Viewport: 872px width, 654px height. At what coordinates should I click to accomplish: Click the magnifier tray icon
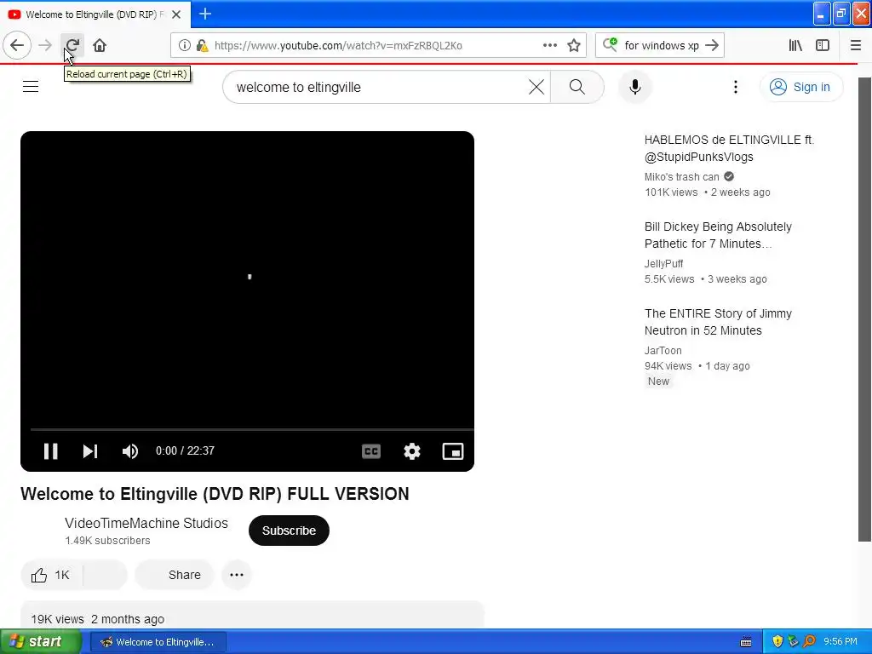coord(809,642)
